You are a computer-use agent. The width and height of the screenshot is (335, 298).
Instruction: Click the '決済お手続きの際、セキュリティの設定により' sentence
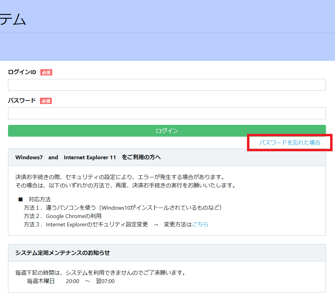click(120, 177)
